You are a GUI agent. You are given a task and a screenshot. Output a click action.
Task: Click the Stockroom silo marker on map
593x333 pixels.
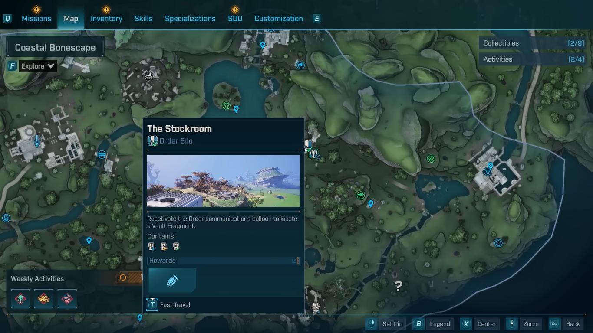pyautogui.click(x=308, y=145)
